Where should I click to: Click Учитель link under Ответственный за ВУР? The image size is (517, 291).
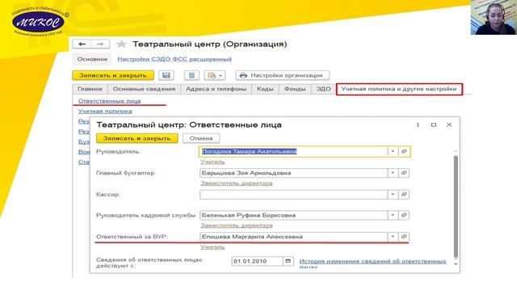click(x=212, y=247)
